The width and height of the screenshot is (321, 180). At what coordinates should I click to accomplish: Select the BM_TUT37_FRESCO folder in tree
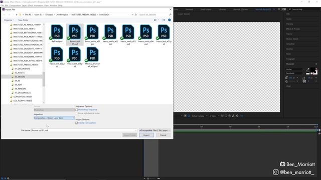(x=26, y=64)
